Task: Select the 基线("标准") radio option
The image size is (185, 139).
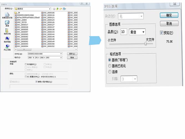Action: coord(110,60)
